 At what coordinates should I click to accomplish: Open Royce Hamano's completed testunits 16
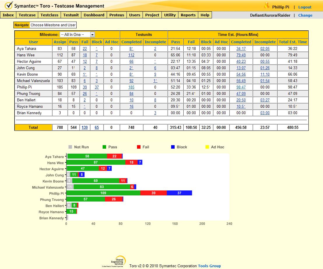click(131, 107)
